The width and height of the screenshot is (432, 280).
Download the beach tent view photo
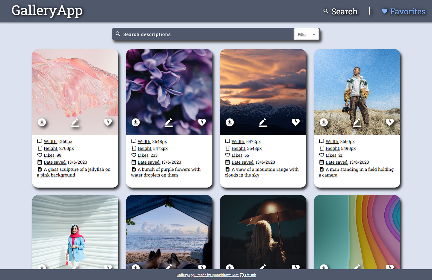pyautogui.click(x=136, y=267)
